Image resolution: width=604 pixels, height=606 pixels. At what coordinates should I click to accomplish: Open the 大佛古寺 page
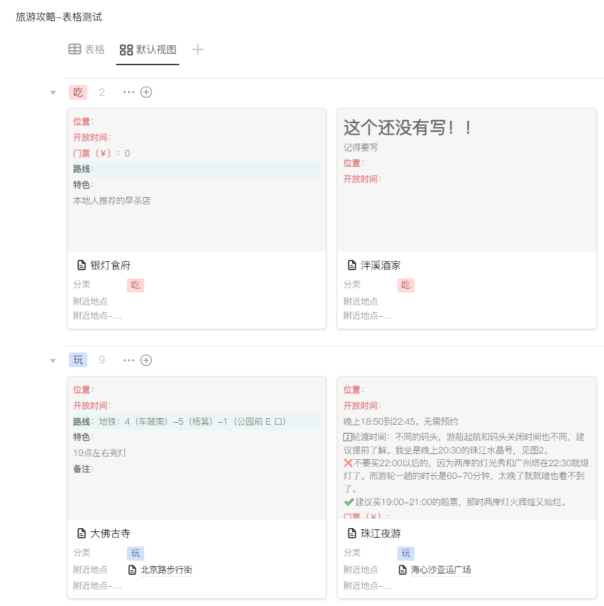coord(110,534)
